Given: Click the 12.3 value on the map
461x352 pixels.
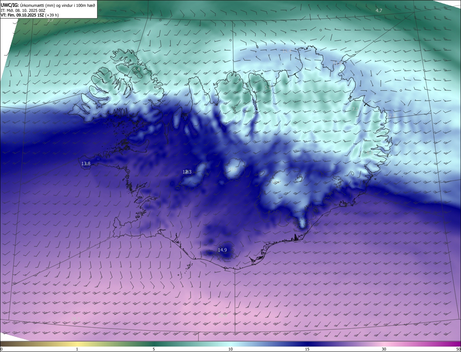Looking at the screenshot, I should point(187,172).
